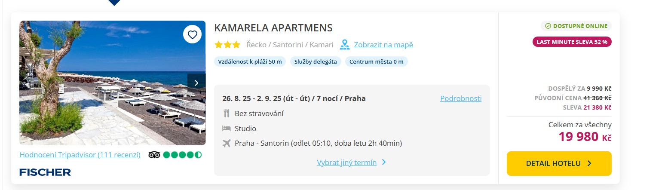671x190 pixels.
Task: Open Podrobnosti details link
Action: 461,98
